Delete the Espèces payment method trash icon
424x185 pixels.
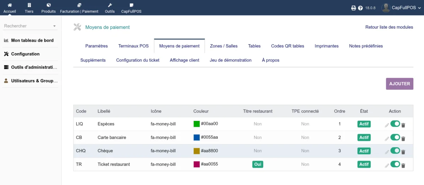pos(403,125)
